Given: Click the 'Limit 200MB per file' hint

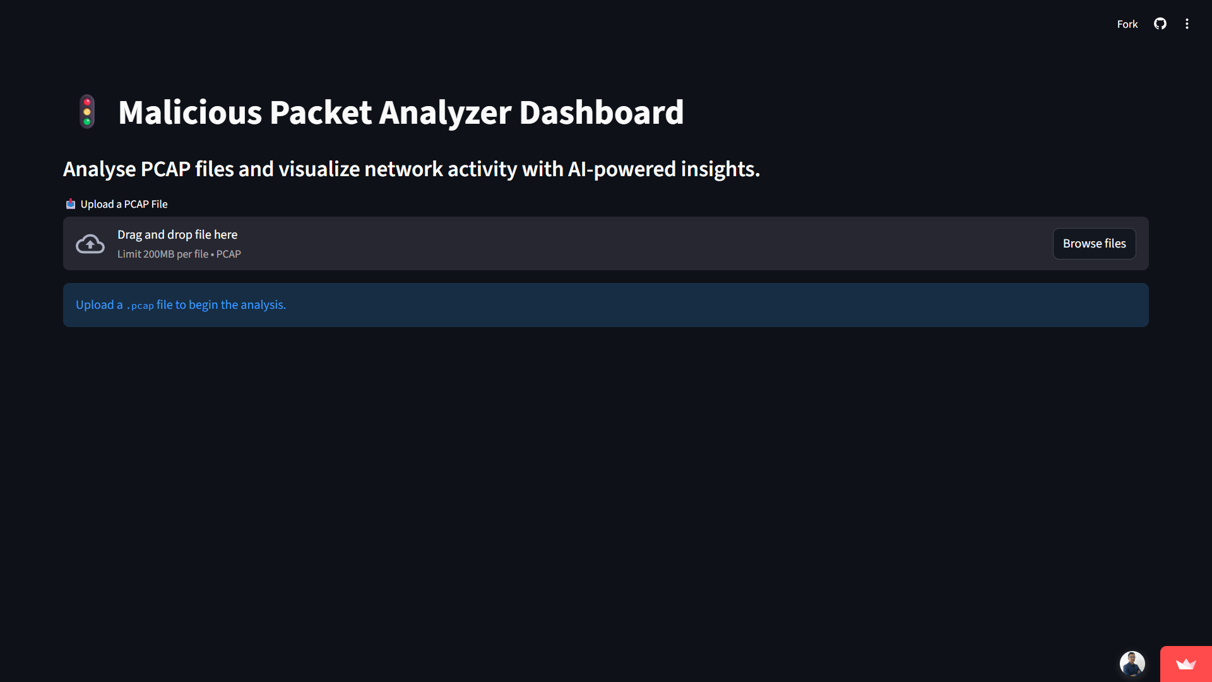Looking at the screenshot, I should point(163,254).
